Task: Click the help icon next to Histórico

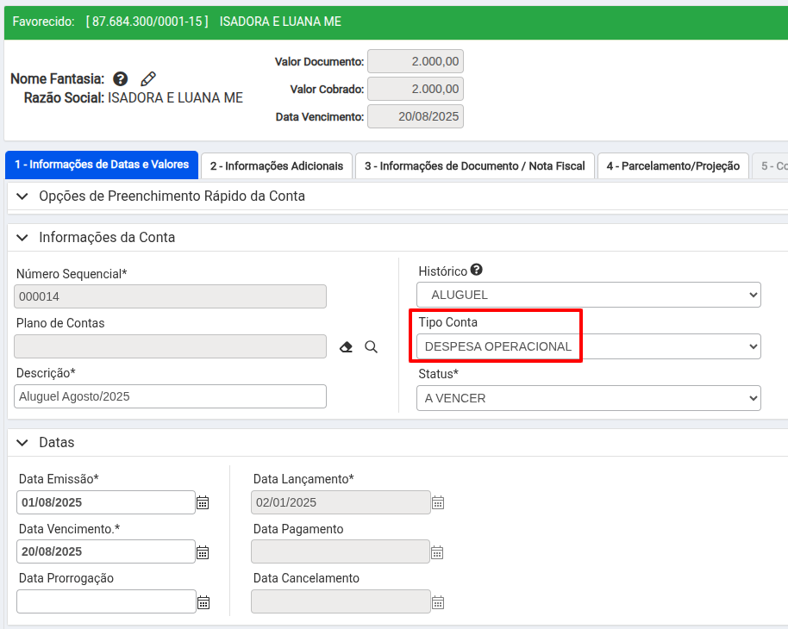Action: tap(476, 270)
